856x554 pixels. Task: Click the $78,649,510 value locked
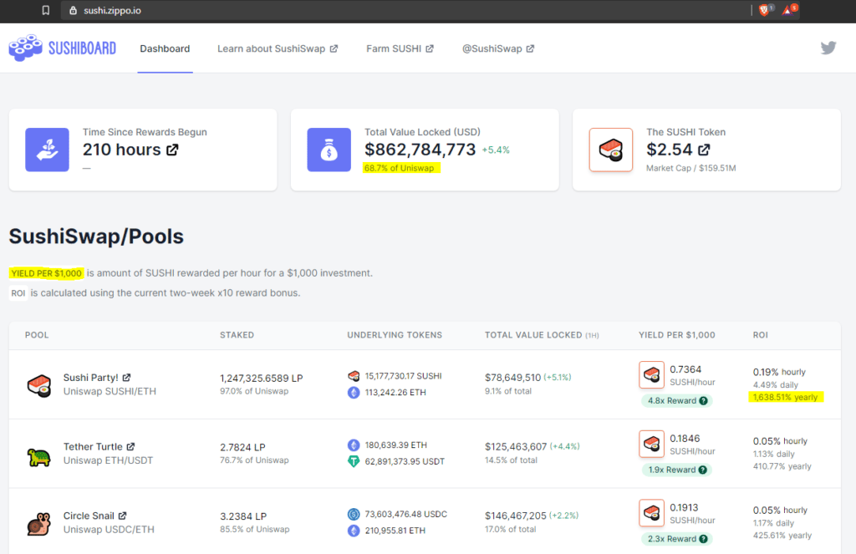click(x=512, y=377)
